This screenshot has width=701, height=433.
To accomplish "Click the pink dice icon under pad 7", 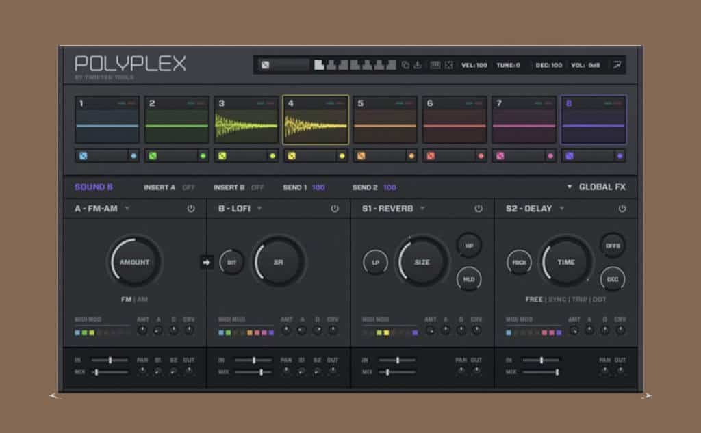I will [x=500, y=156].
